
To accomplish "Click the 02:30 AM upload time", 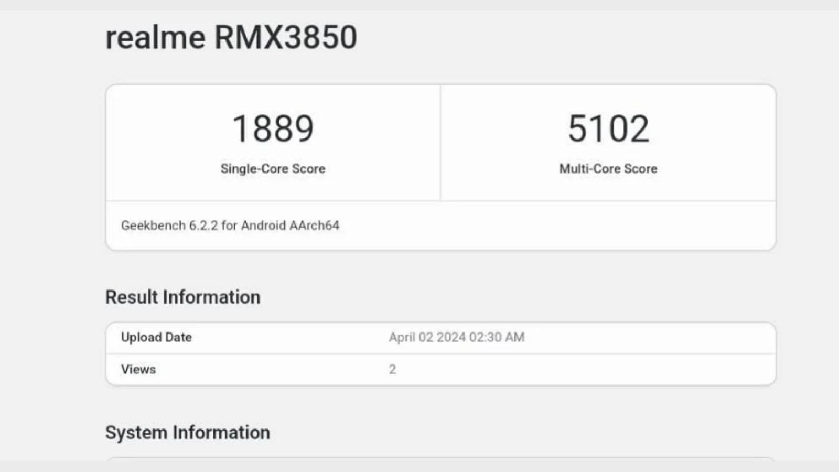I will [497, 337].
